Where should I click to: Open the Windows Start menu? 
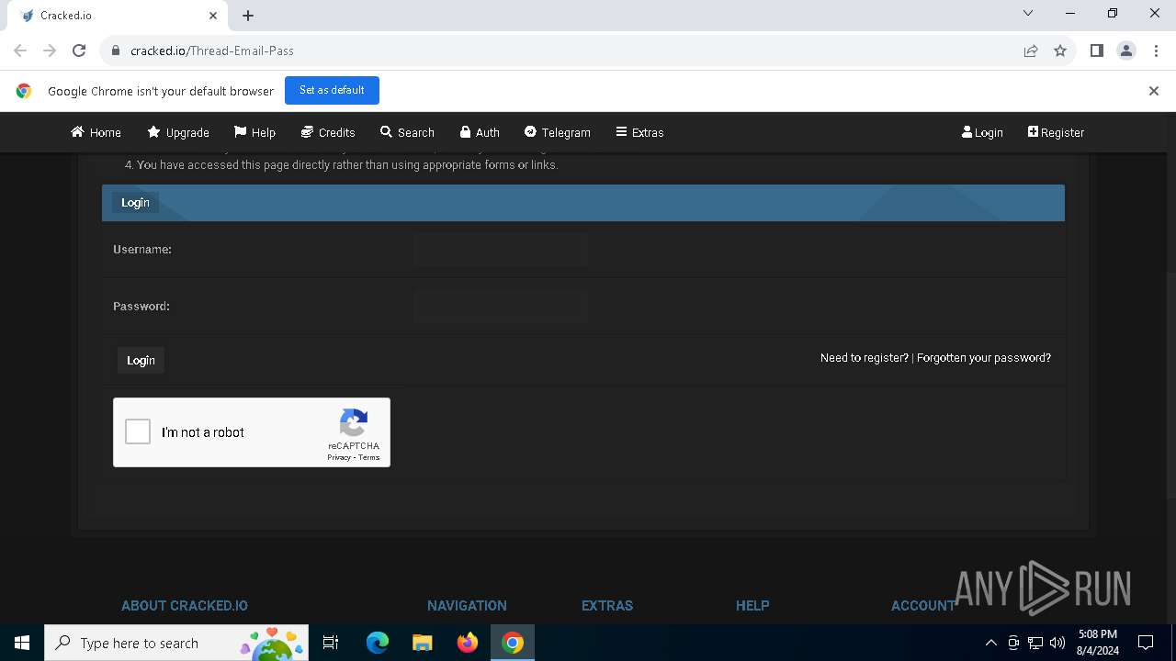(22, 643)
